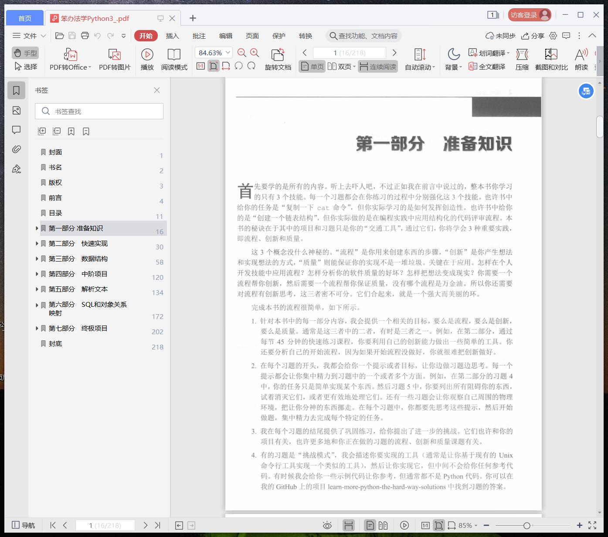Click the save icon in toolbar

[x=72, y=36]
